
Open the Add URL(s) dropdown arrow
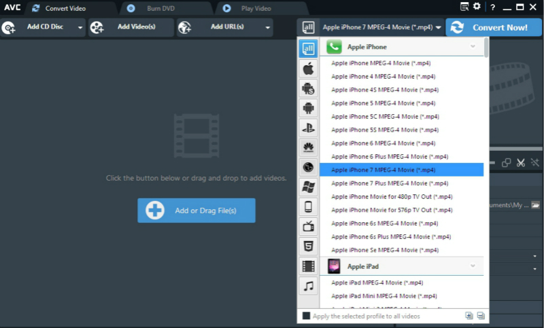point(267,27)
